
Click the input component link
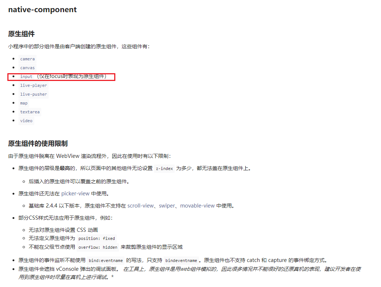tap(26, 77)
